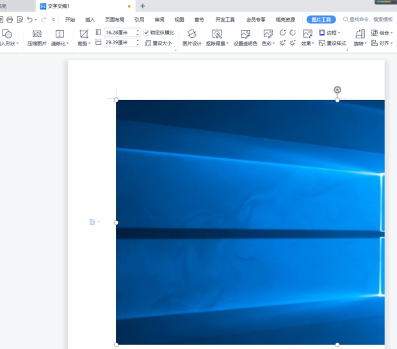The image size is (397, 349).
Task: Increase the 16.28厘米 height value with stepper
Action: point(138,31)
